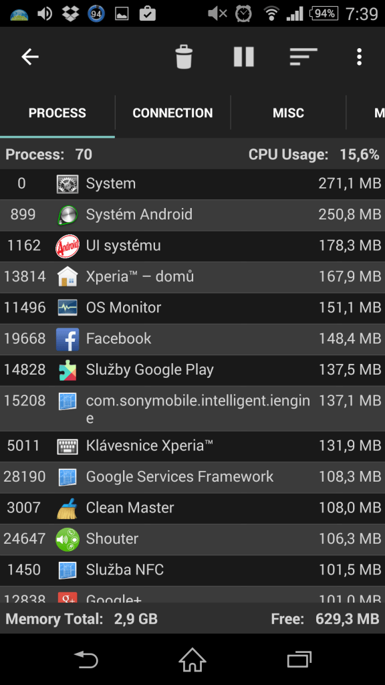Select the Systém Android process entry
Screen dimensions: 385x685
pyautogui.click(x=192, y=215)
